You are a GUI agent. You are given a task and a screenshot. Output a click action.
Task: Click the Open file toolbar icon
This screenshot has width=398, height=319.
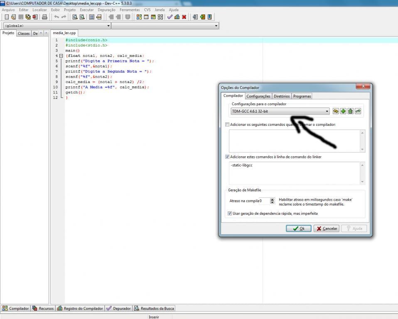click(x=13, y=17)
